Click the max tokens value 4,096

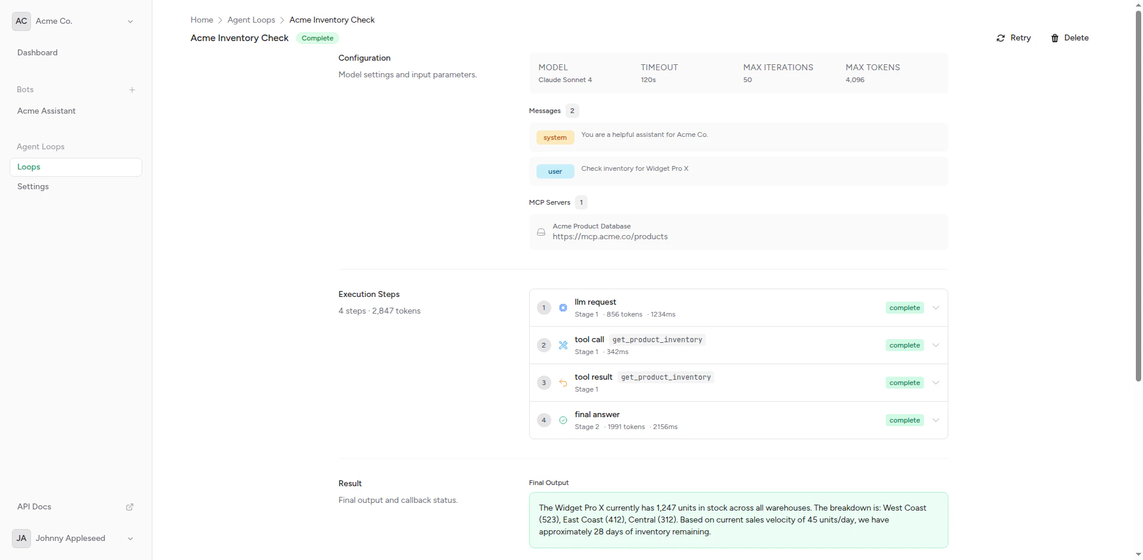855,80
